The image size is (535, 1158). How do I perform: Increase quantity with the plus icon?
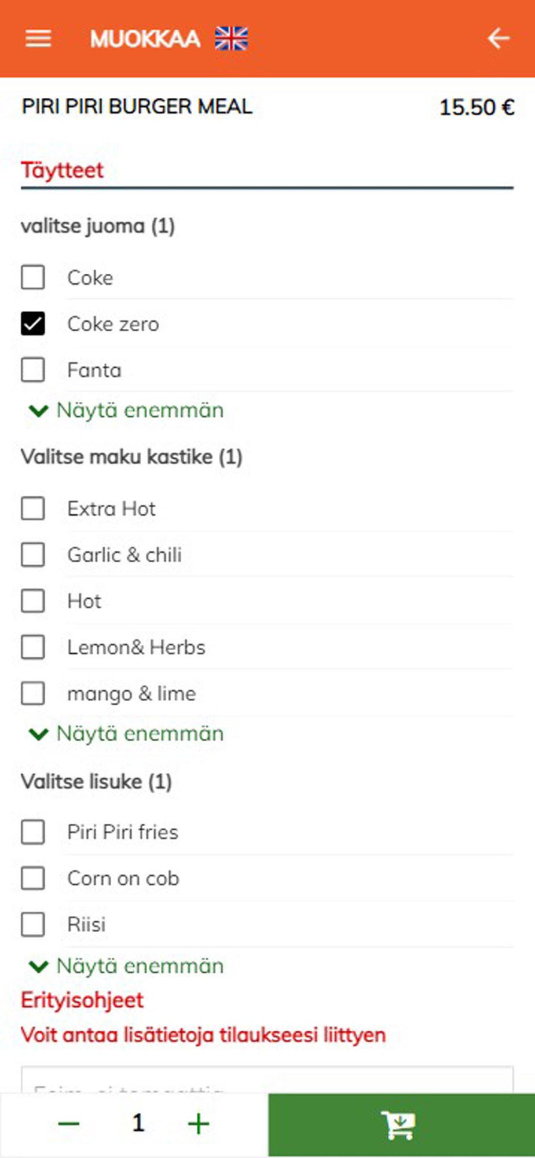pyautogui.click(x=199, y=1124)
